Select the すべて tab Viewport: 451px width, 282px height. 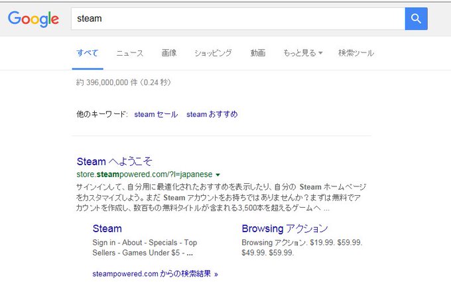88,53
